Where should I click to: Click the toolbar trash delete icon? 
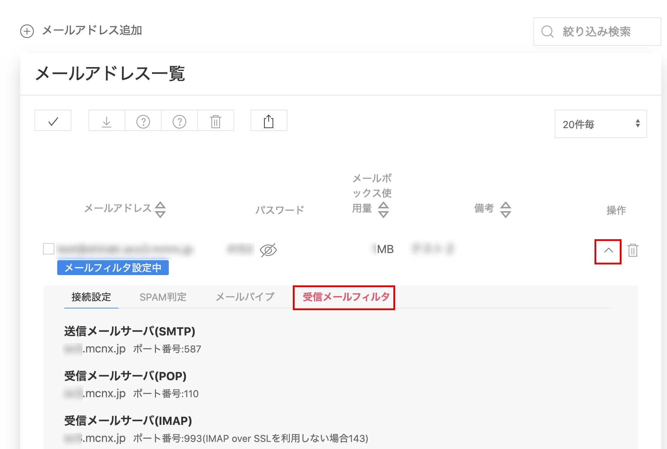(216, 121)
